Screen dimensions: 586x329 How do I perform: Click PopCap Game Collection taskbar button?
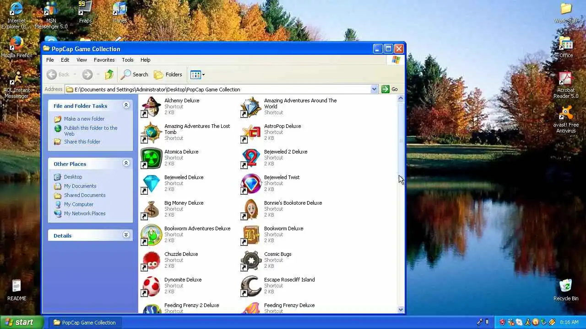point(85,322)
